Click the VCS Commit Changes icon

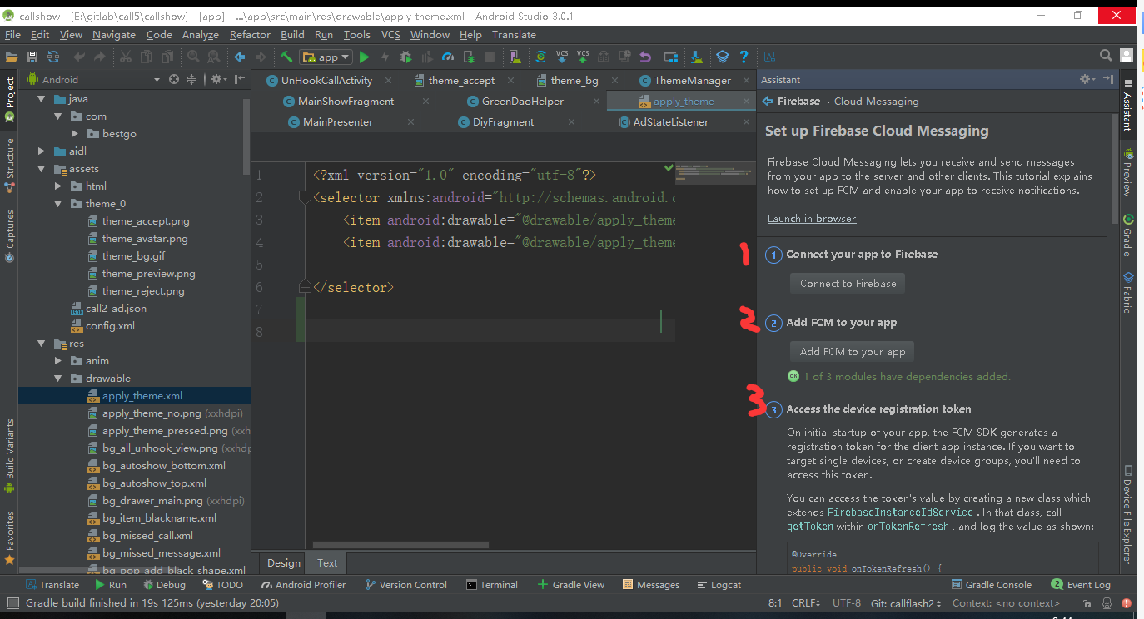coord(583,57)
